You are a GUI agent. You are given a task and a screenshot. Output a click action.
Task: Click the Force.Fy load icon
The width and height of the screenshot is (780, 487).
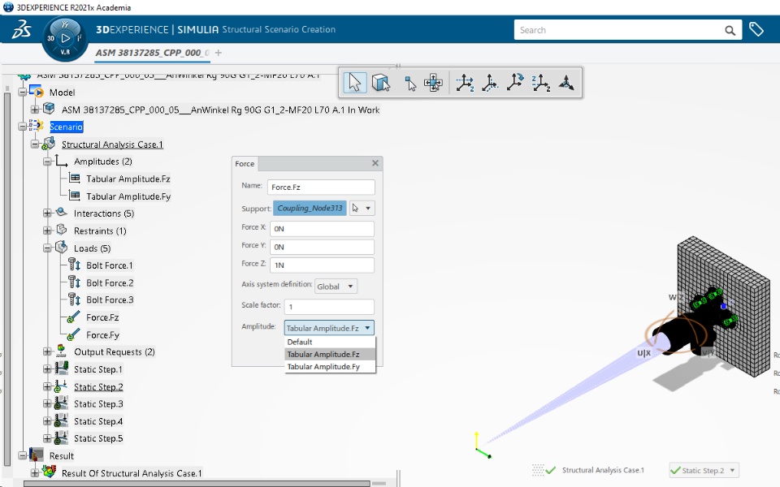[x=74, y=334]
